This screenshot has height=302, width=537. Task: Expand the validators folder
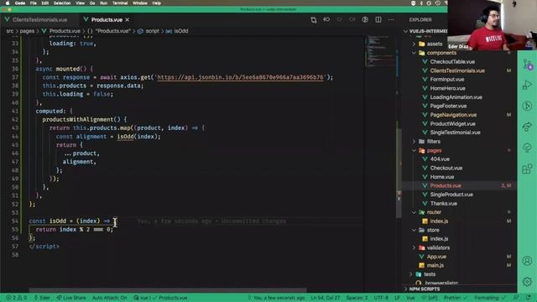438,248
